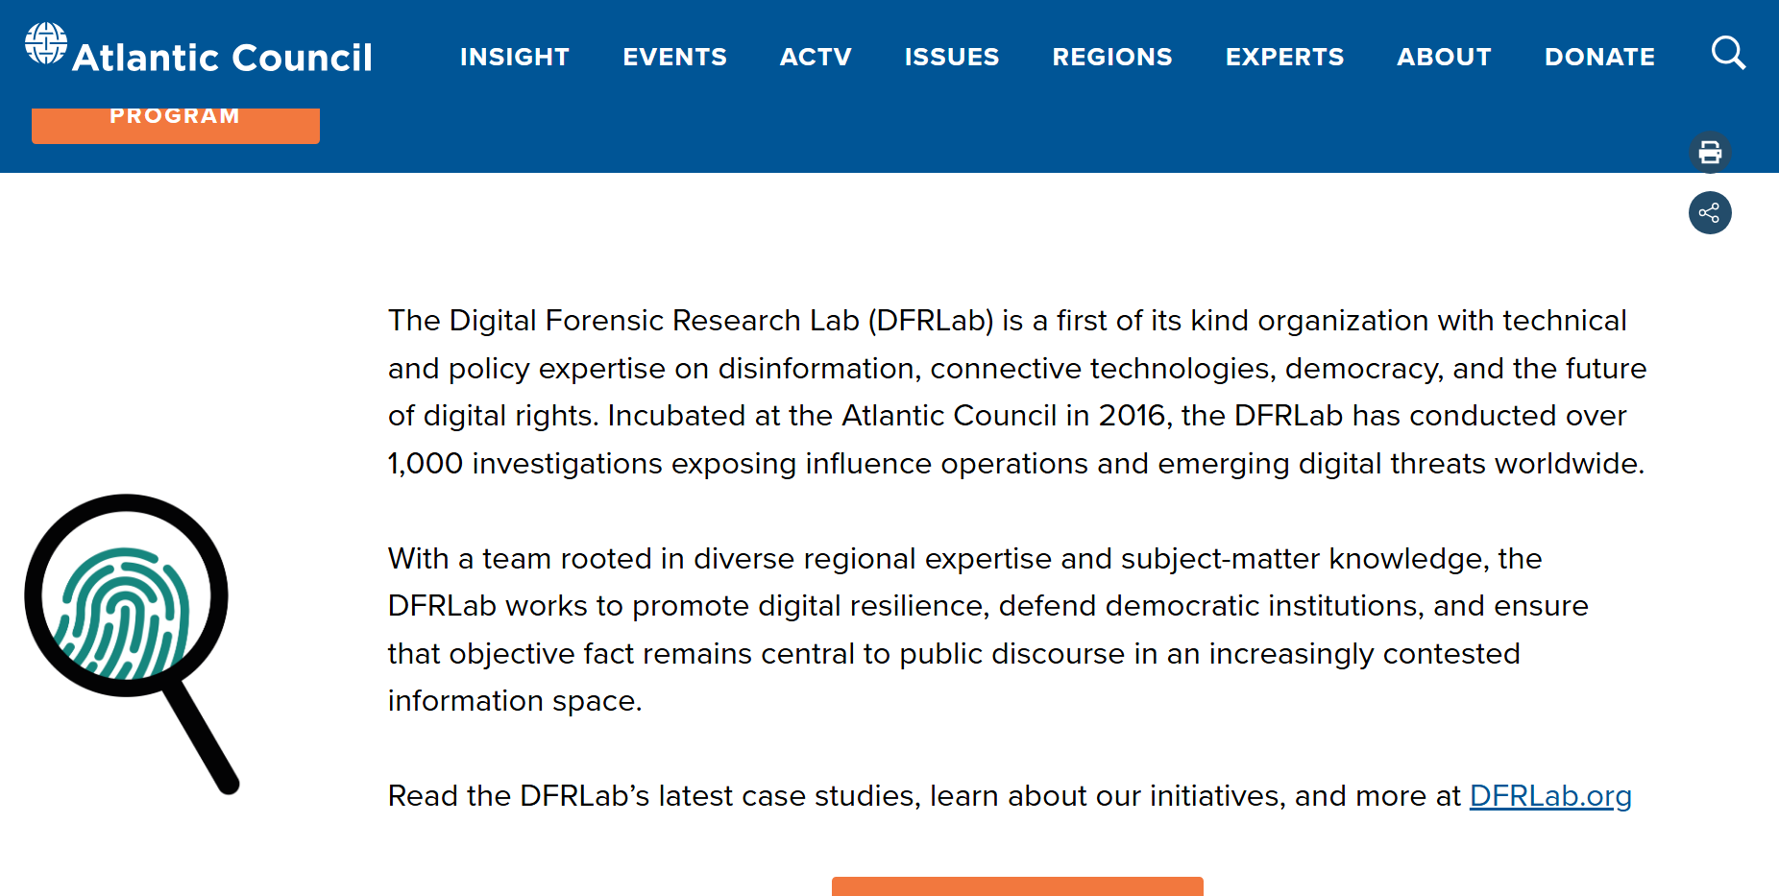Open the share icon button
Screen dimensions: 1779x896
[x=1710, y=213]
